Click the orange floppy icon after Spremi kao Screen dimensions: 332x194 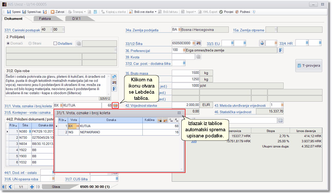(x=45, y=12)
